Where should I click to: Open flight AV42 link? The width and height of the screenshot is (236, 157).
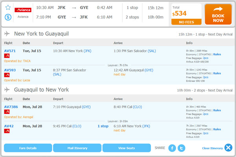click(9, 126)
